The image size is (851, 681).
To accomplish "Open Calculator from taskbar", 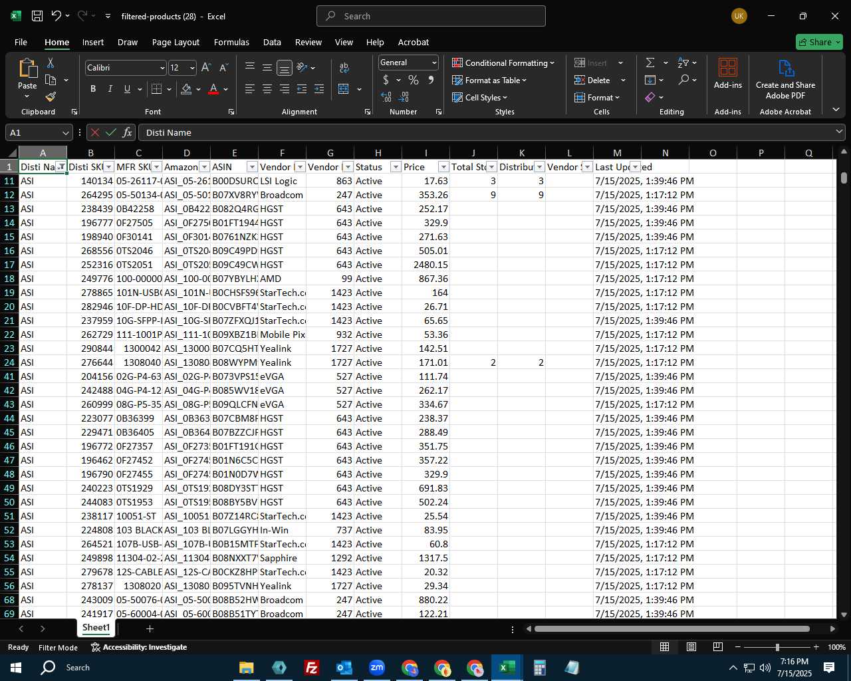I will click(539, 668).
